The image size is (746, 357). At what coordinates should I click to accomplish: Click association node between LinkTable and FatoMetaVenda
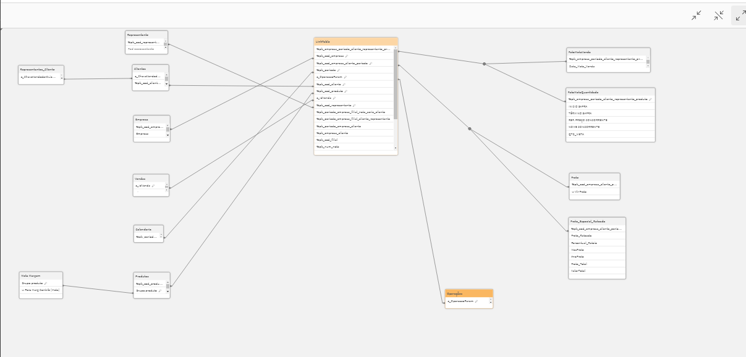(x=484, y=64)
